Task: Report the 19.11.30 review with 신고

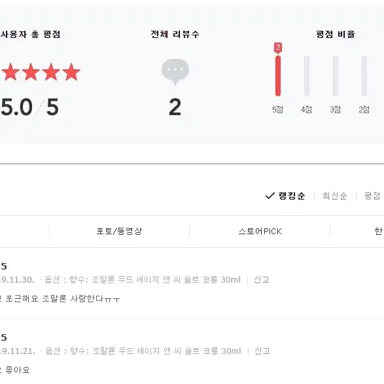Action: 262,279
